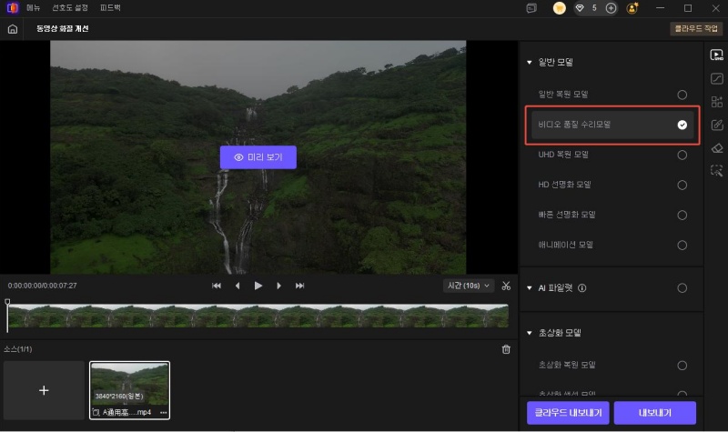Step forward one frame
Screen dimensions: 728x432
278,286
